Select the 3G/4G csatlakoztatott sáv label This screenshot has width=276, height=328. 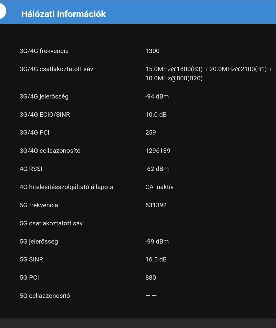pos(56,69)
